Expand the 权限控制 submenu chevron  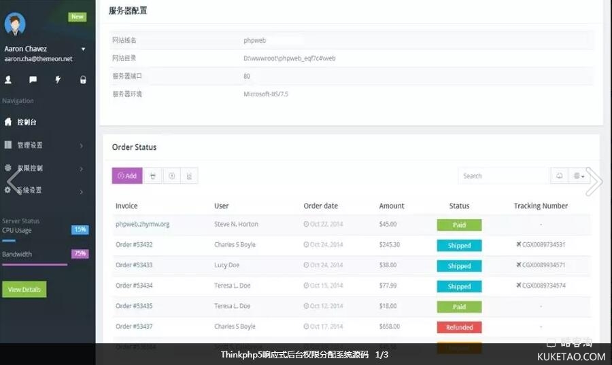[x=82, y=169]
